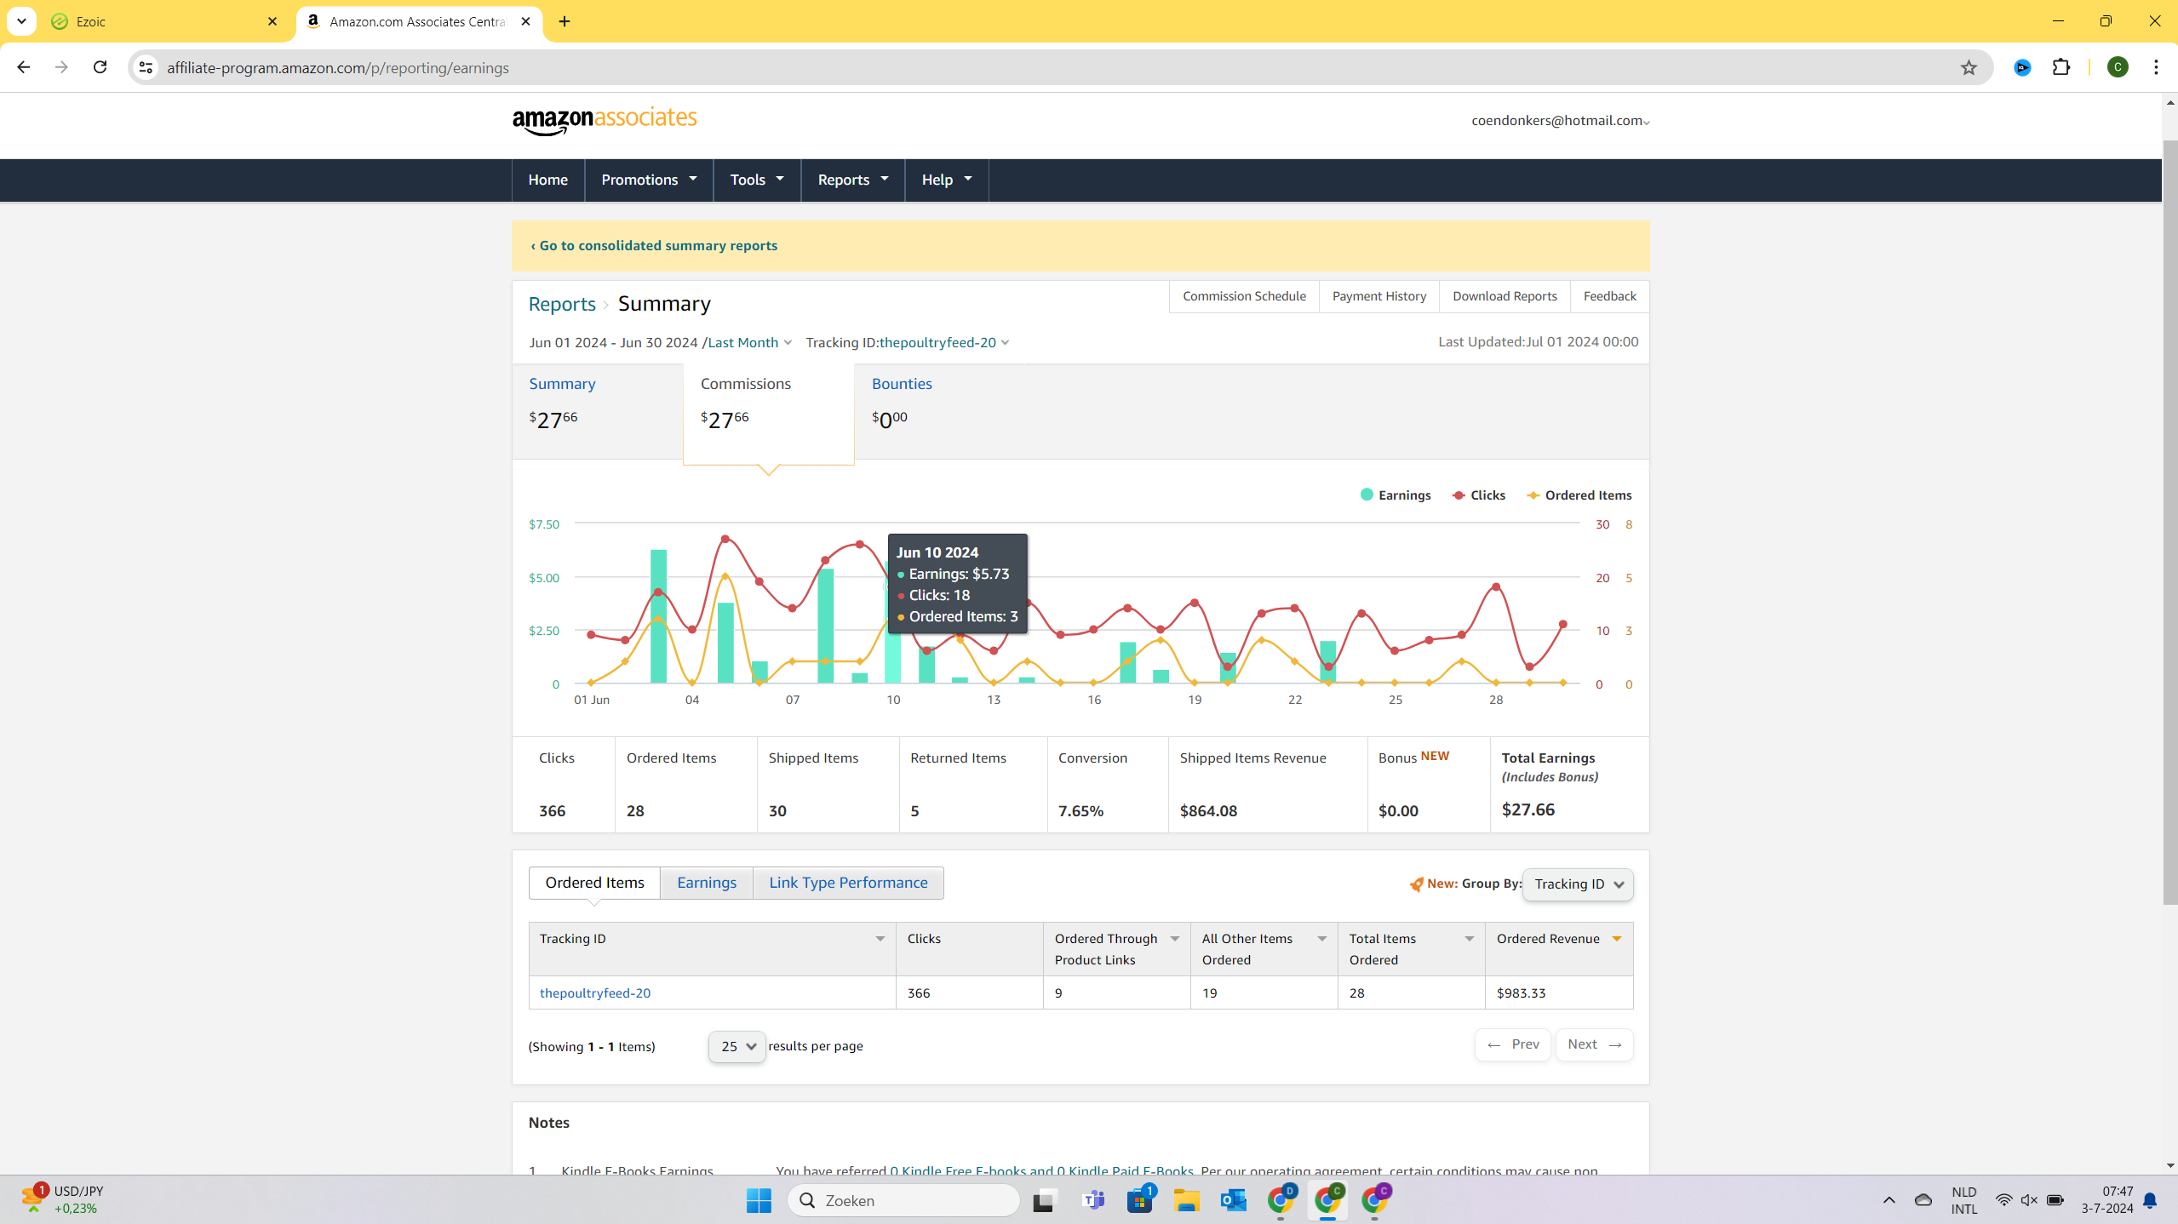Open USD/JPY widget in taskbar
The width and height of the screenshot is (2178, 1224).
64,1199
